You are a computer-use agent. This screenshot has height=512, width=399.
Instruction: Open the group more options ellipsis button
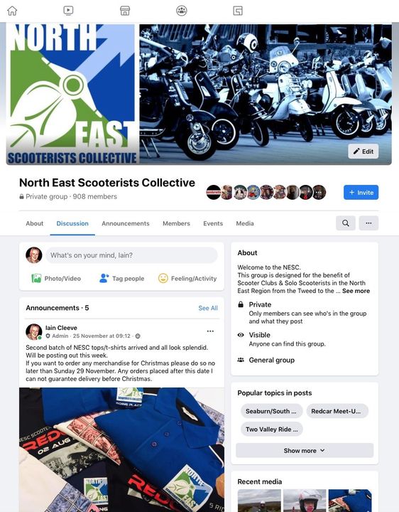pyautogui.click(x=368, y=223)
